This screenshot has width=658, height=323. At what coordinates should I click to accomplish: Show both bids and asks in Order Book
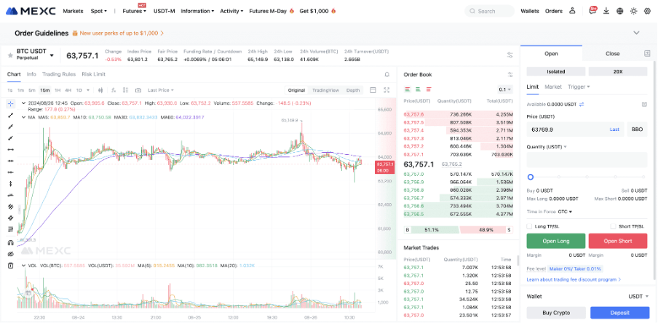coord(408,89)
